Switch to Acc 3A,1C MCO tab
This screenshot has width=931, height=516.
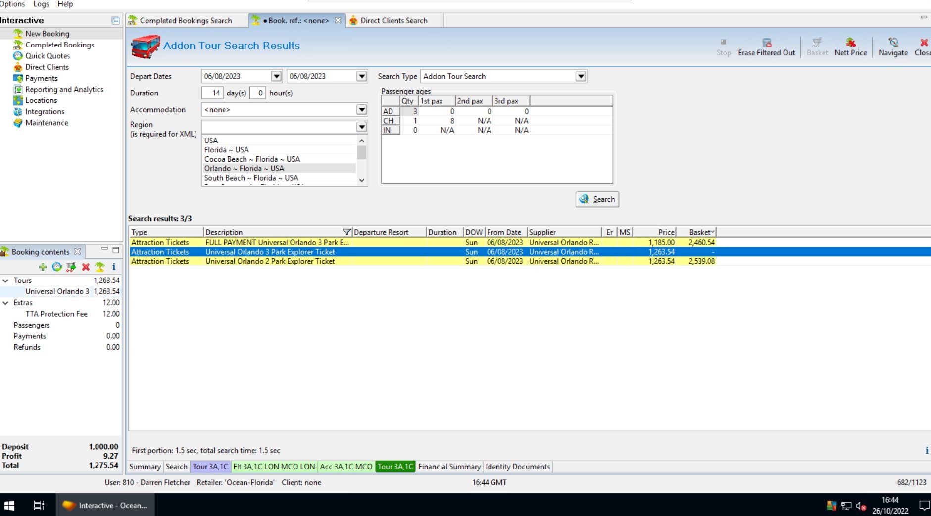pos(346,467)
